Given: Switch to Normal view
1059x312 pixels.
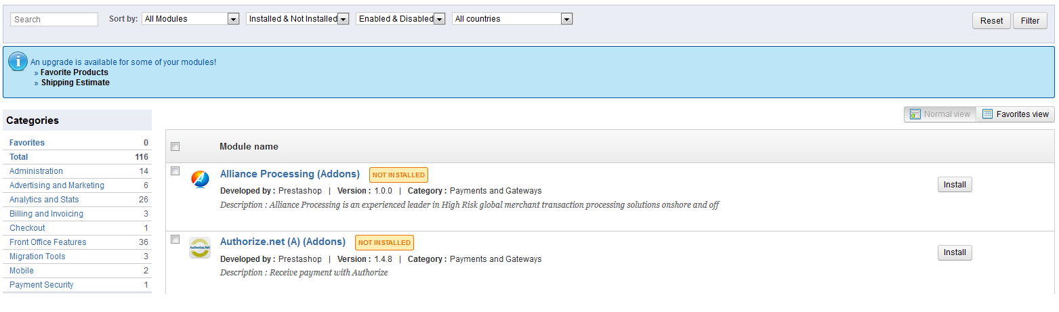Looking at the screenshot, I should 940,114.
